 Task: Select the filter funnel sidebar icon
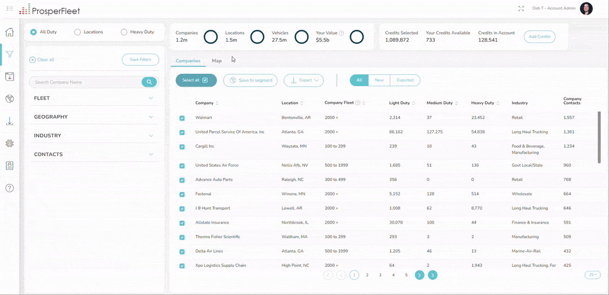pyautogui.click(x=10, y=54)
